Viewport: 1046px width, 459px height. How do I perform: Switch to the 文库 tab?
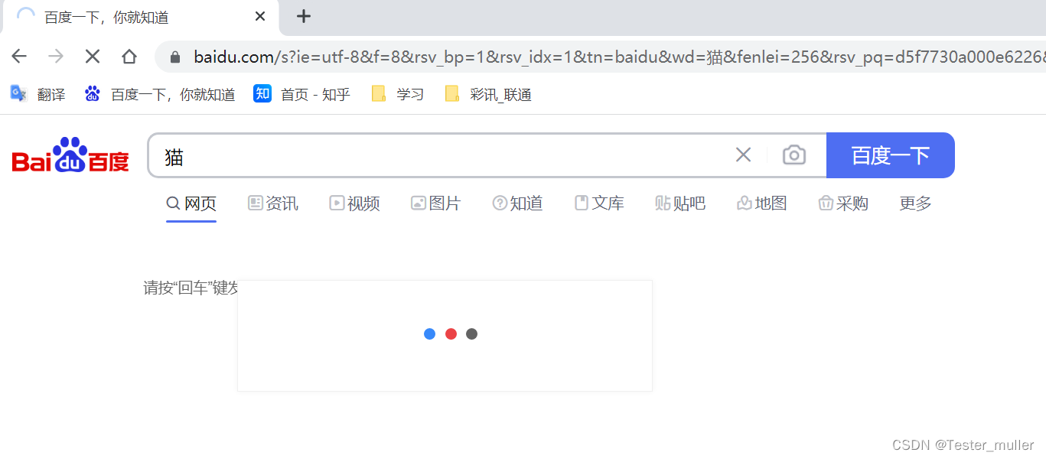point(599,203)
